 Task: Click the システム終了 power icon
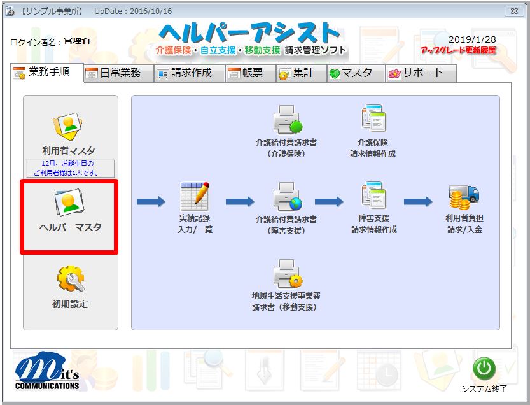pyautogui.click(x=484, y=369)
